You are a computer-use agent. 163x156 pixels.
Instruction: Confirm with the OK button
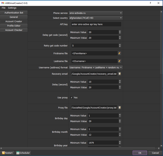click(140, 153)
